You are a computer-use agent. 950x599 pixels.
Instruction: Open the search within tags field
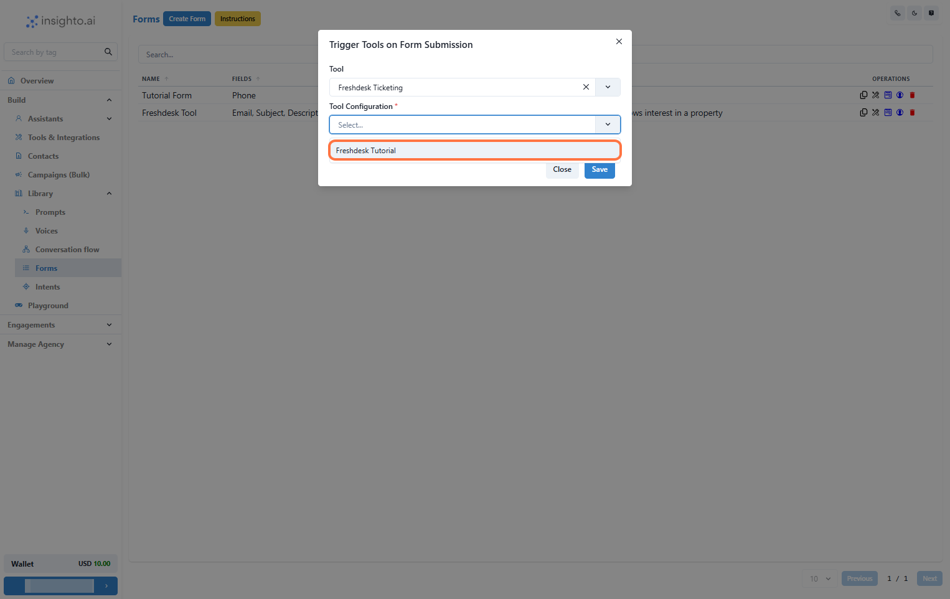click(x=56, y=52)
